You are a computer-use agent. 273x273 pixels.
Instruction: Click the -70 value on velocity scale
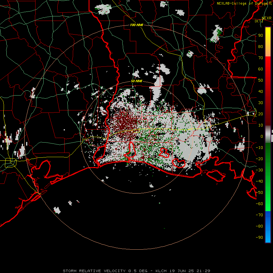click(x=259, y=215)
